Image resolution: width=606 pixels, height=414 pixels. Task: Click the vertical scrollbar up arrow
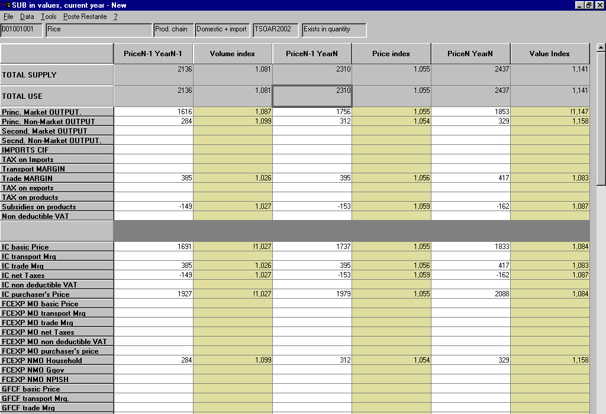601,47
